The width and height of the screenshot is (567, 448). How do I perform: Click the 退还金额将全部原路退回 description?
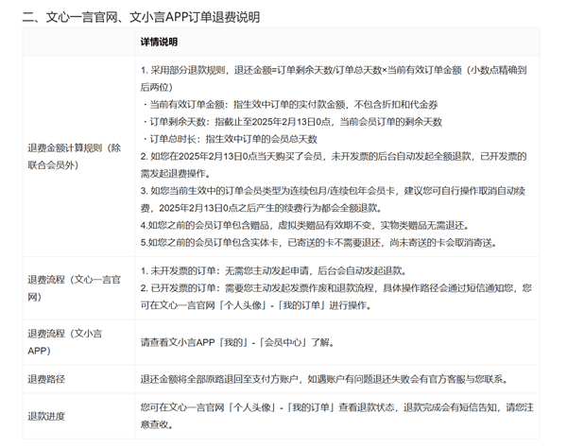click(325, 379)
